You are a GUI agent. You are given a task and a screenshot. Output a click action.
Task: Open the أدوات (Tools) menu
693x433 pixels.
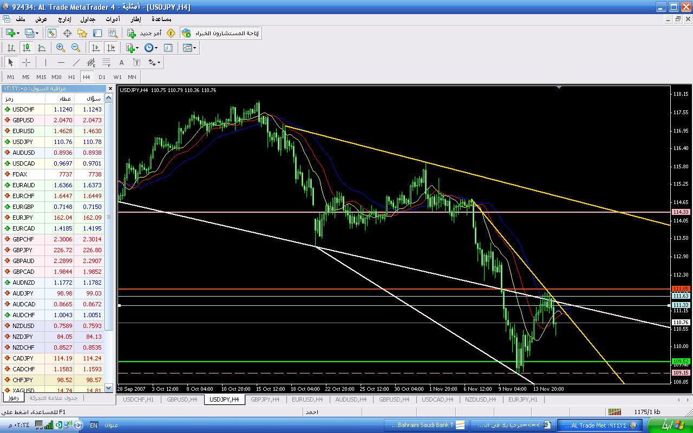click(x=113, y=19)
